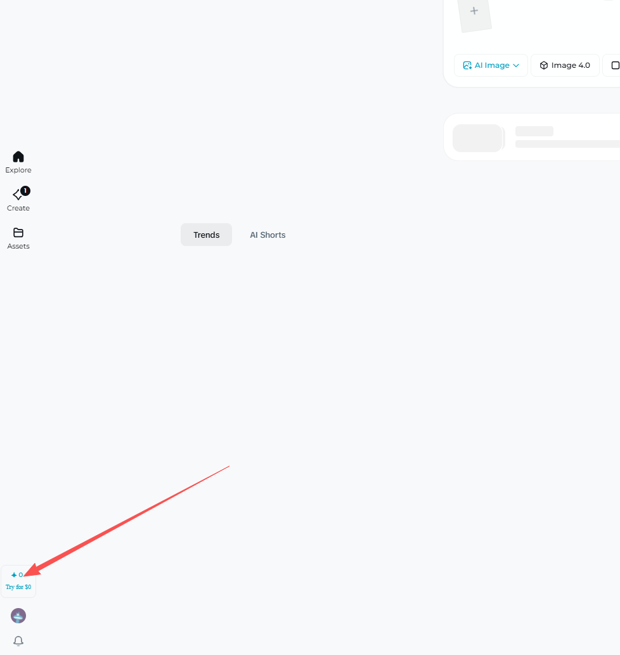Click the cube icon beside Image 4.0

click(x=544, y=65)
